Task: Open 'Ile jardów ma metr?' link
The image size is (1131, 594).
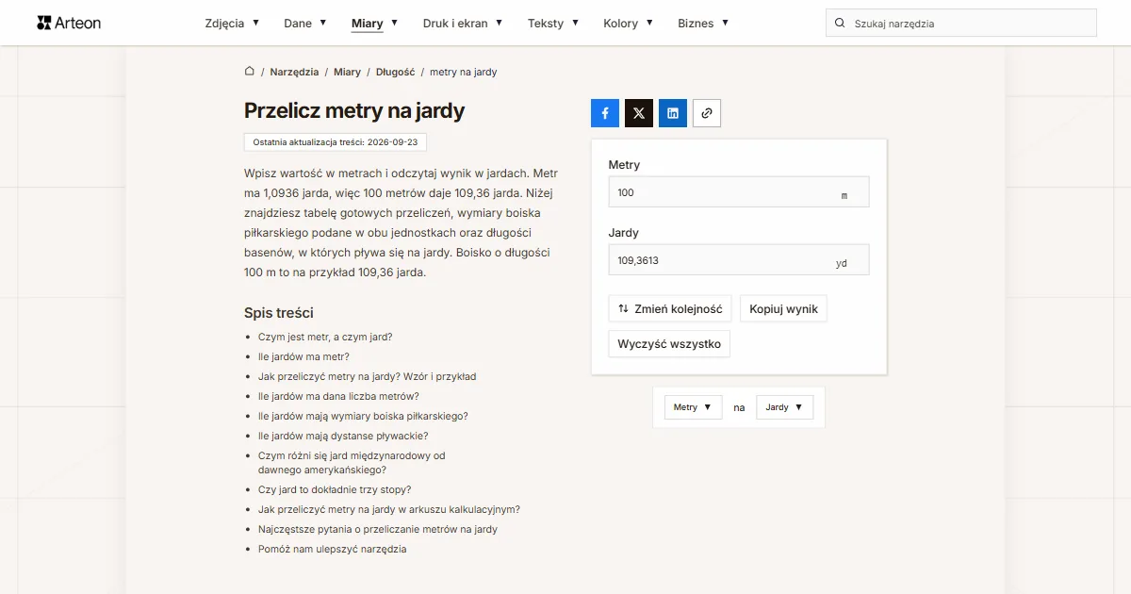Action: click(303, 356)
